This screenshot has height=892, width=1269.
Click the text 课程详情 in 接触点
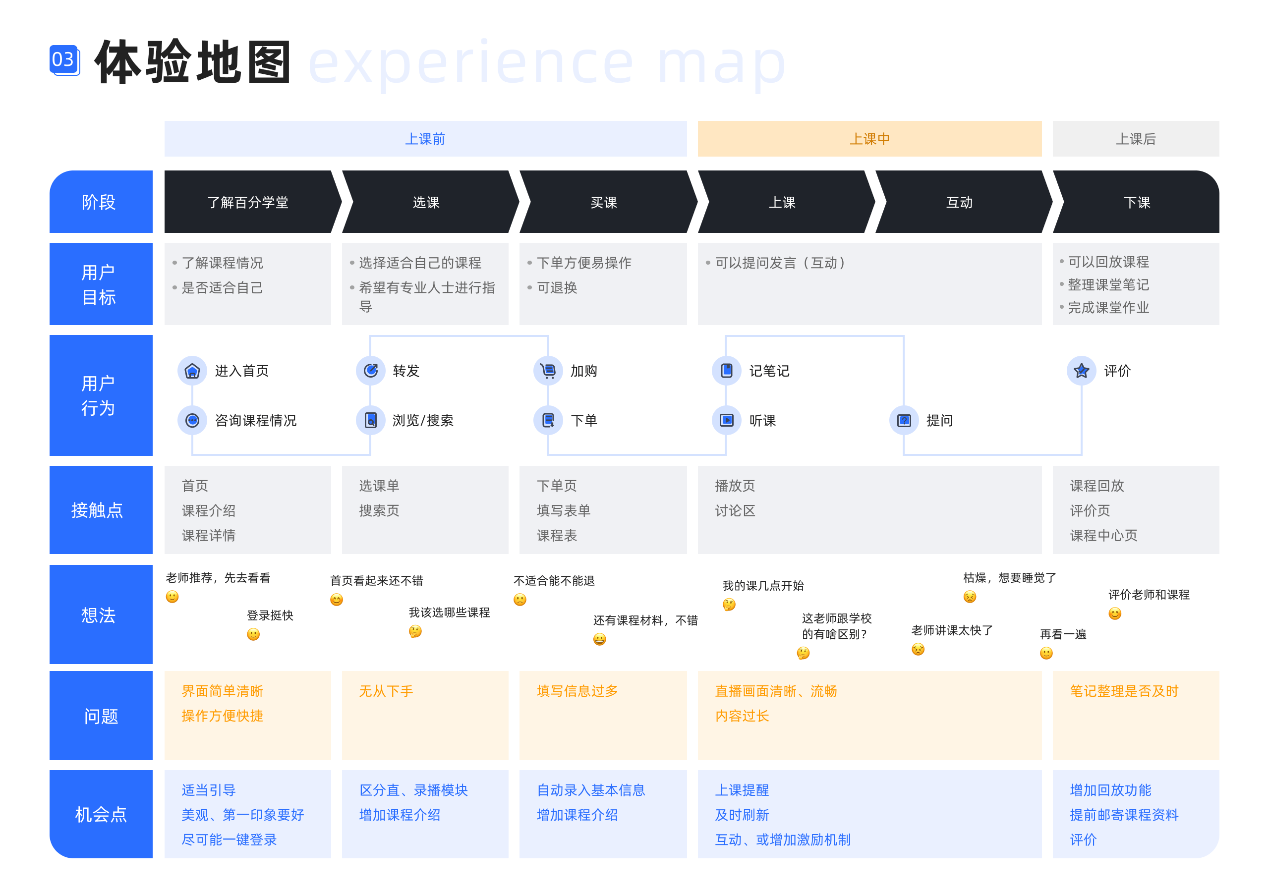(208, 536)
